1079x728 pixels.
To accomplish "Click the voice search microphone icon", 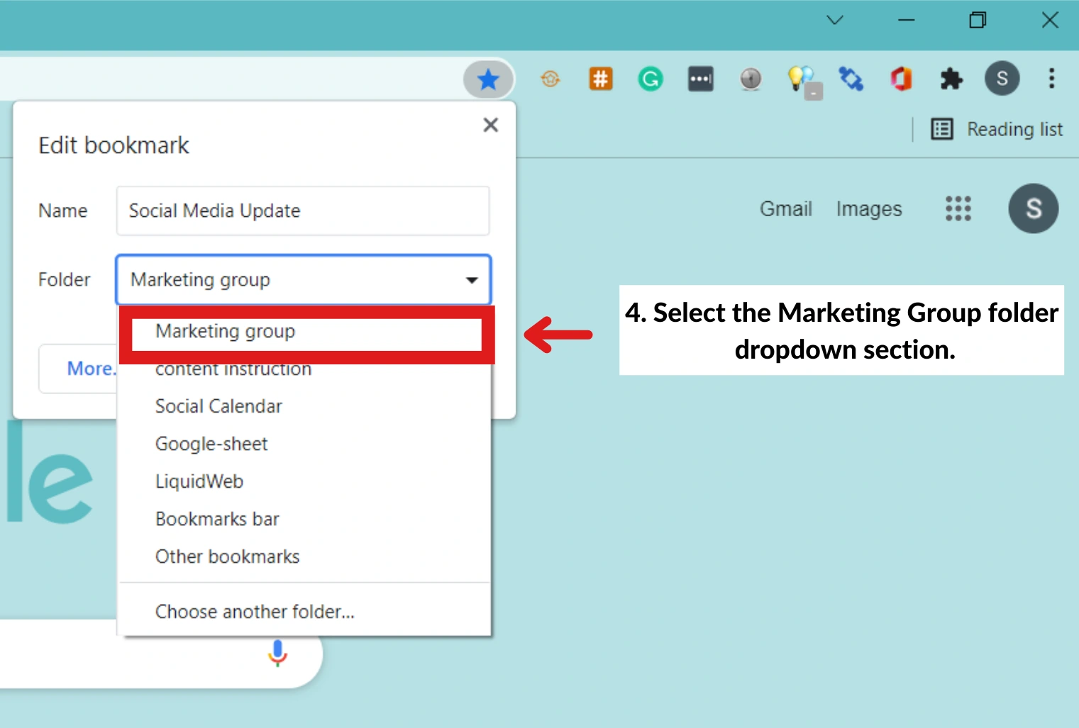I will pyautogui.click(x=277, y=653).
